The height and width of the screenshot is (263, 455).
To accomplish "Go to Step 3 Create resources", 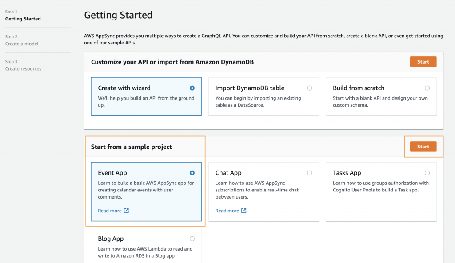I will [23, 68].
